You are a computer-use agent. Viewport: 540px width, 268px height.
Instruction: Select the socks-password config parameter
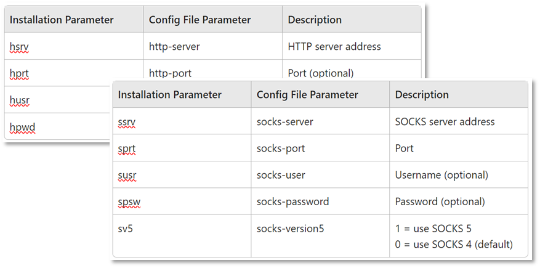pyautogui.click(x=292, y=201)
